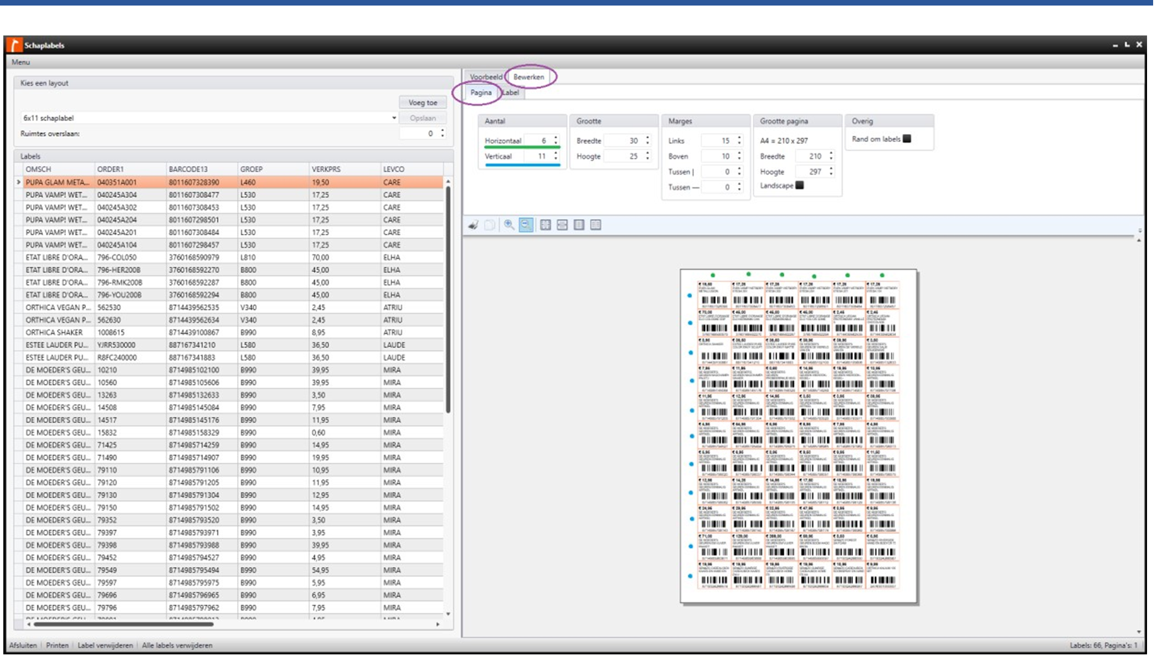The image size is (1157, 671).
Task: Click the actual size view icon
Action: tap(546, 225)
